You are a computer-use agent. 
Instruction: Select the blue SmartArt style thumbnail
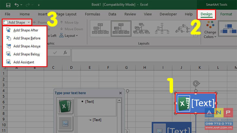click(x=228, y=29)
